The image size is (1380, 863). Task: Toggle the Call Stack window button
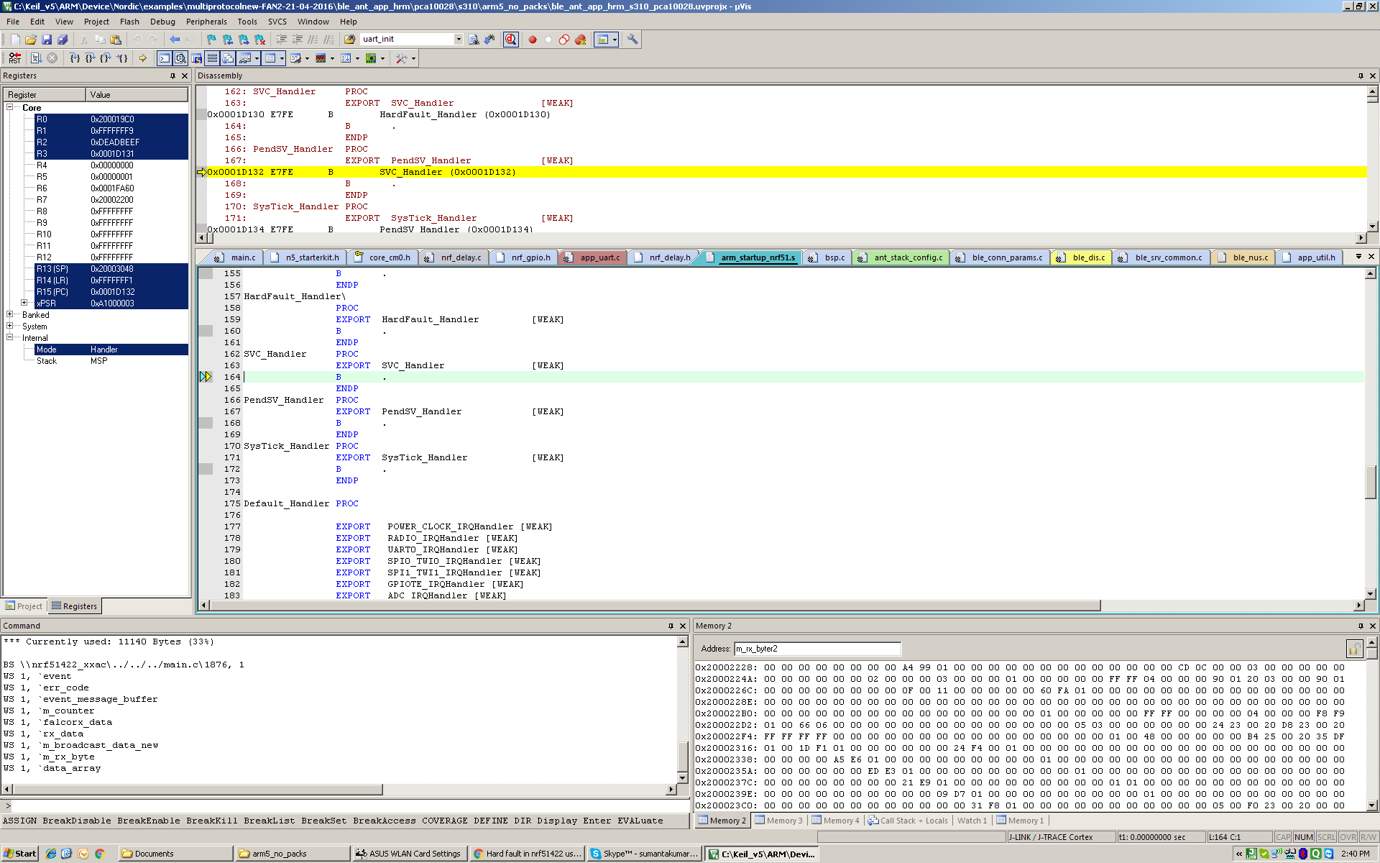coord(228,58)
